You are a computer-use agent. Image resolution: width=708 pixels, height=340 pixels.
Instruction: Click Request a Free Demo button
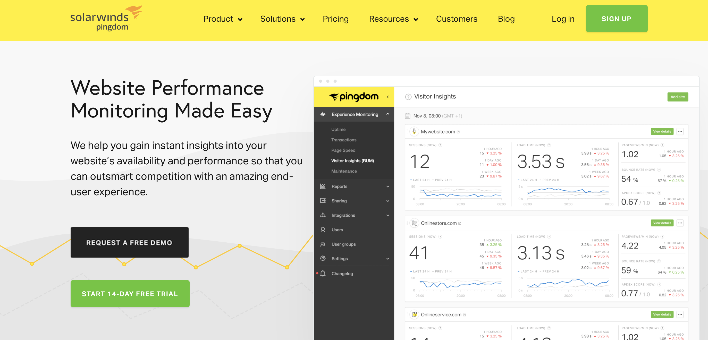[x=129, y=242]
